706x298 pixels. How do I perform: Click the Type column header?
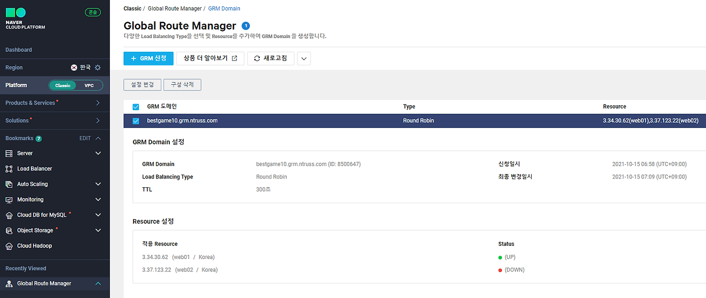pyautogui.click(x=409, y=107)
